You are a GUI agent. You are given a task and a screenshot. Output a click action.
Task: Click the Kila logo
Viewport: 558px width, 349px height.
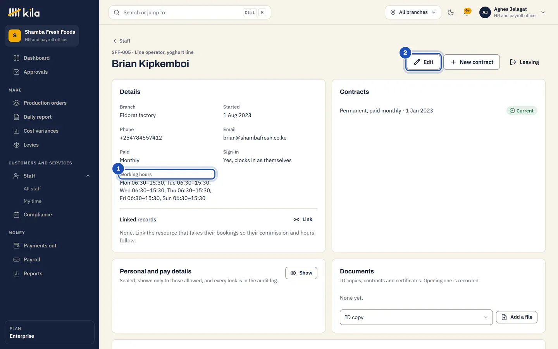tap(24, 13)
